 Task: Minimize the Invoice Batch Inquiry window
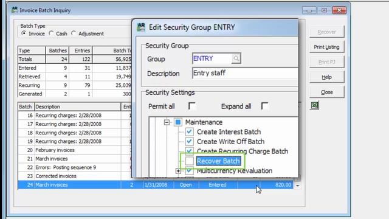click(309, 10)
